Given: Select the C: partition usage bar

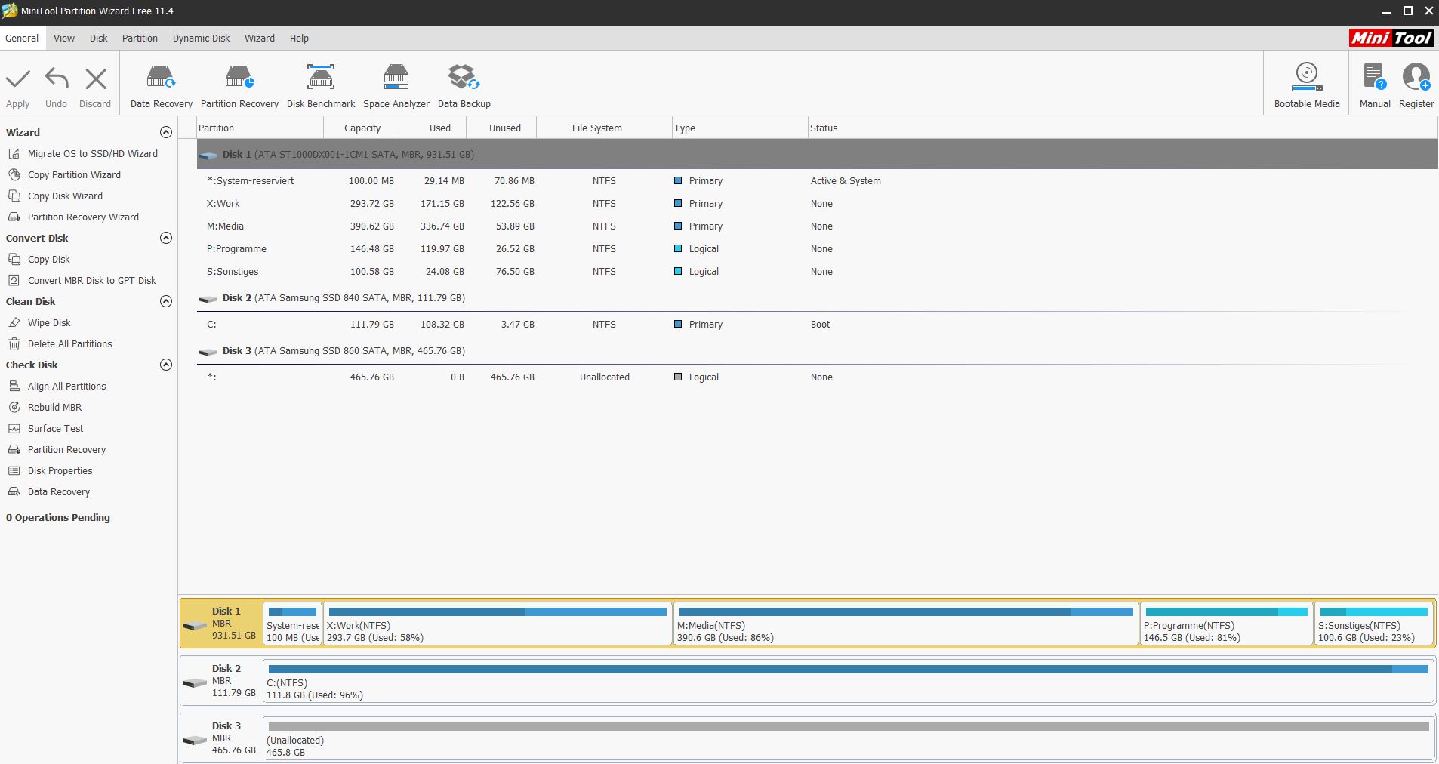Looking at the screenshot, I should coord(849,669).
